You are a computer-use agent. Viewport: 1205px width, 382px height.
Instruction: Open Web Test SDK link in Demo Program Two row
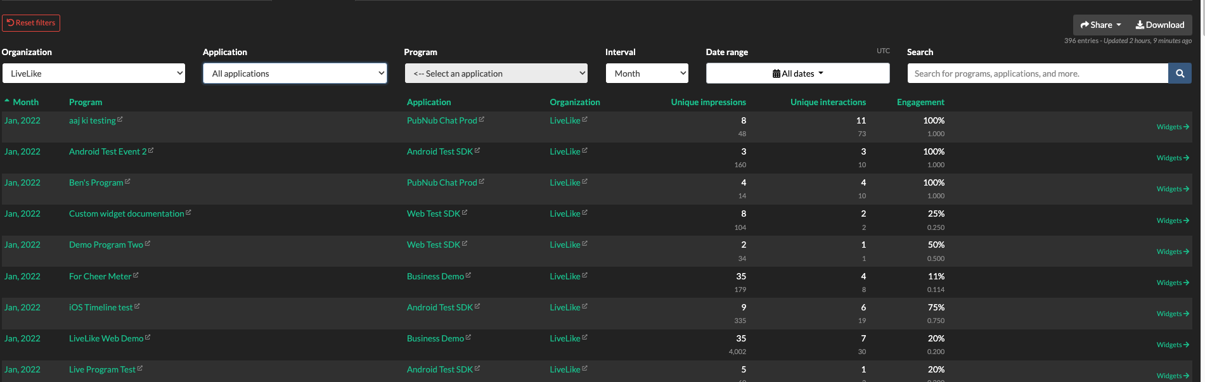(x=434, y=245)
